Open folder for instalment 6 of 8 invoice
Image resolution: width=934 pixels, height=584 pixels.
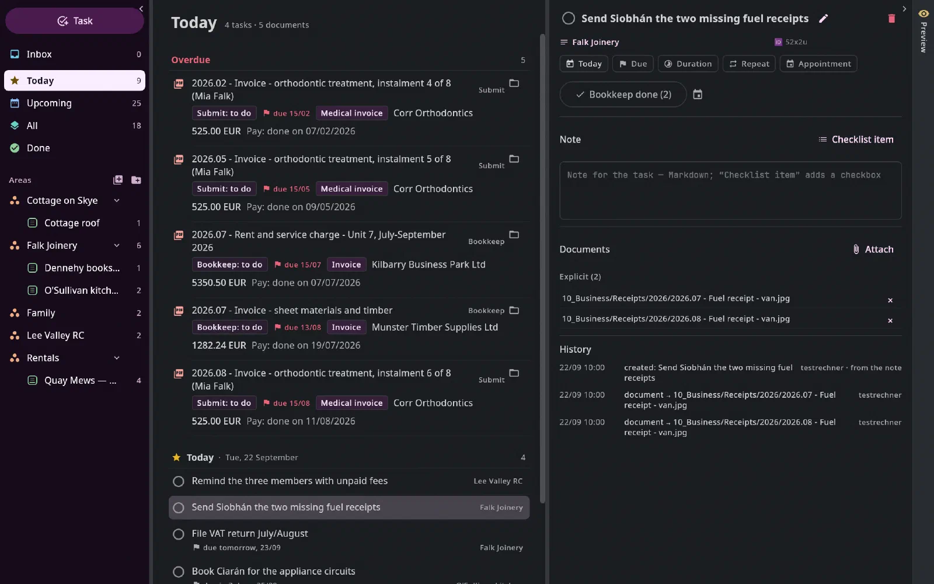514,373
